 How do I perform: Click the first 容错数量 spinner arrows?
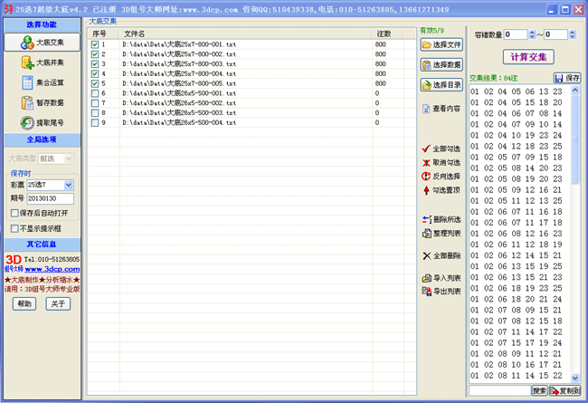531,34
